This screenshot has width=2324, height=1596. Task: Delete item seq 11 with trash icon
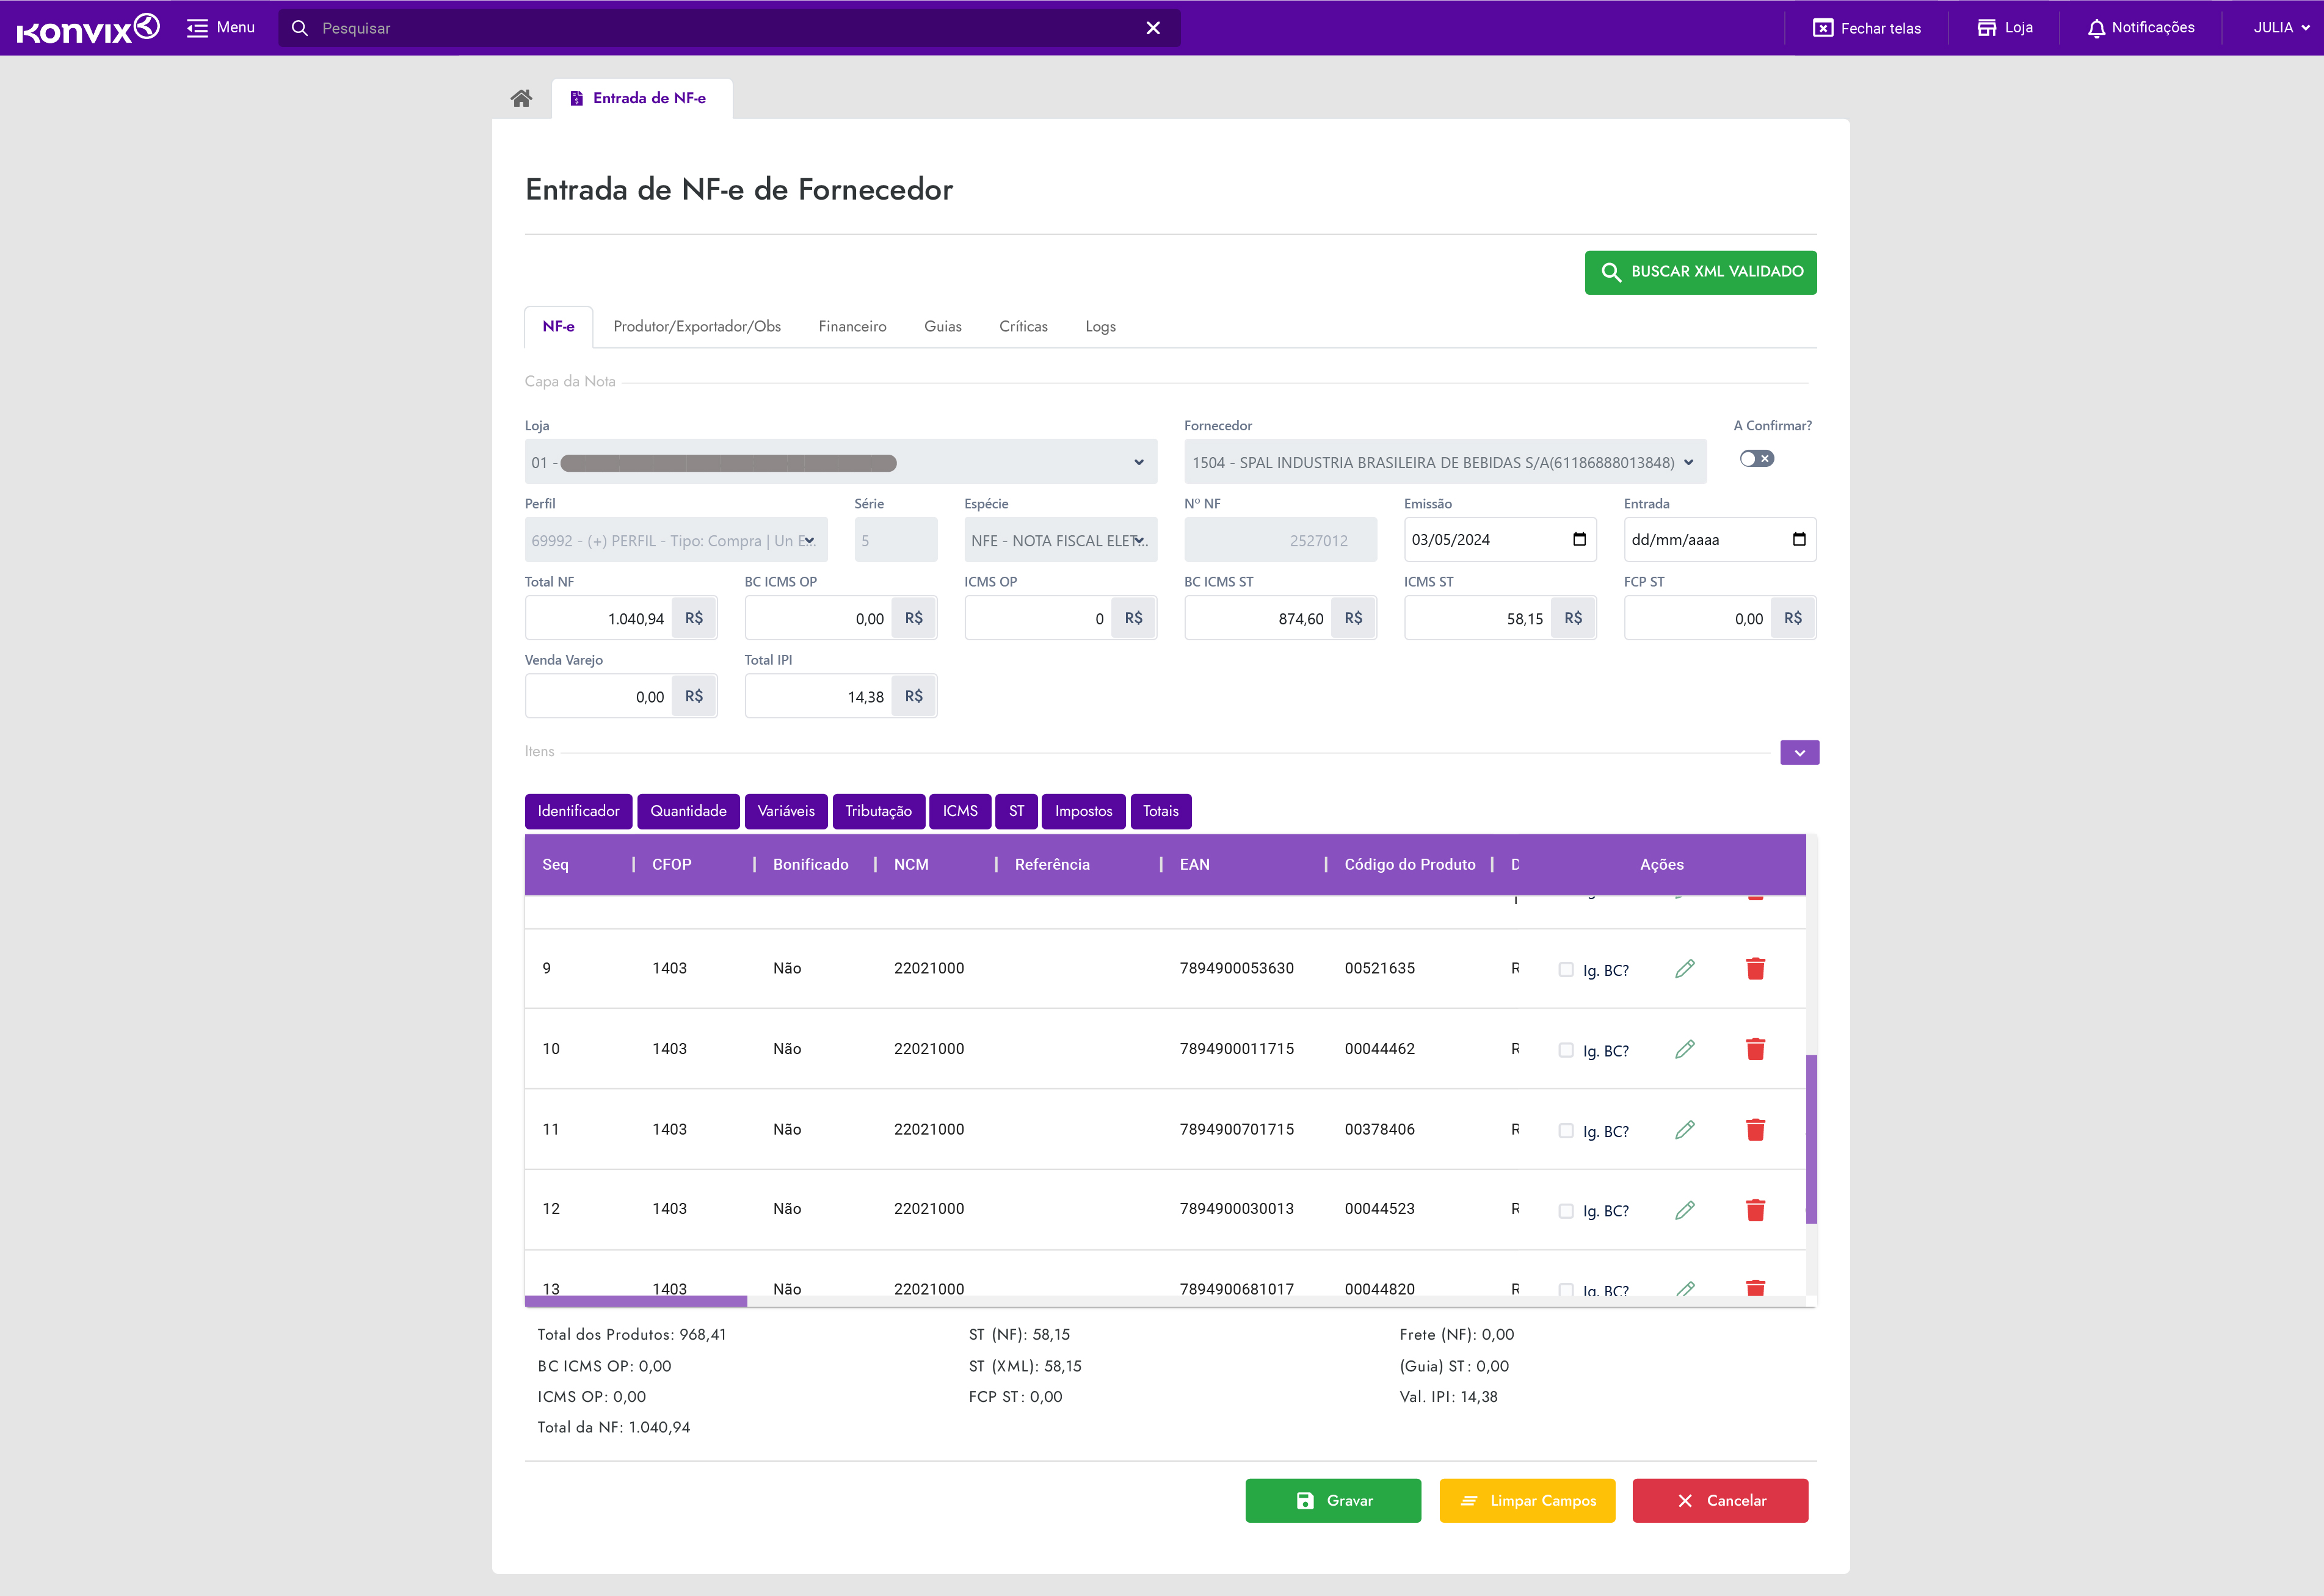point(1755,1130)
